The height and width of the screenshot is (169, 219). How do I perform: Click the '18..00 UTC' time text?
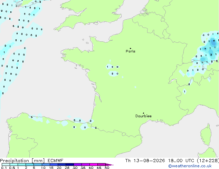pos(181,161)
